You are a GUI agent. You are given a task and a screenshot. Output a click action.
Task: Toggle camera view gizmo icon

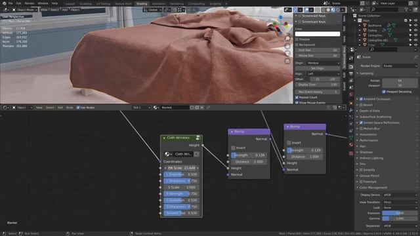(287, 54)
